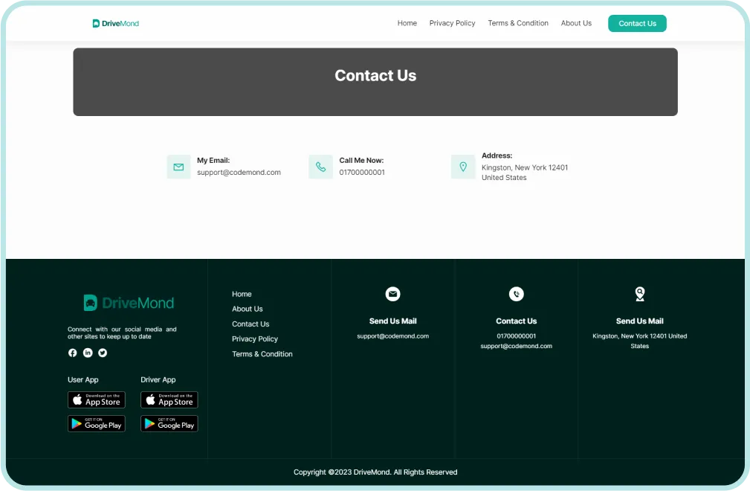Get User App on Google Play
The width and height of the screenshot is (750, 491).
[97, 423]
